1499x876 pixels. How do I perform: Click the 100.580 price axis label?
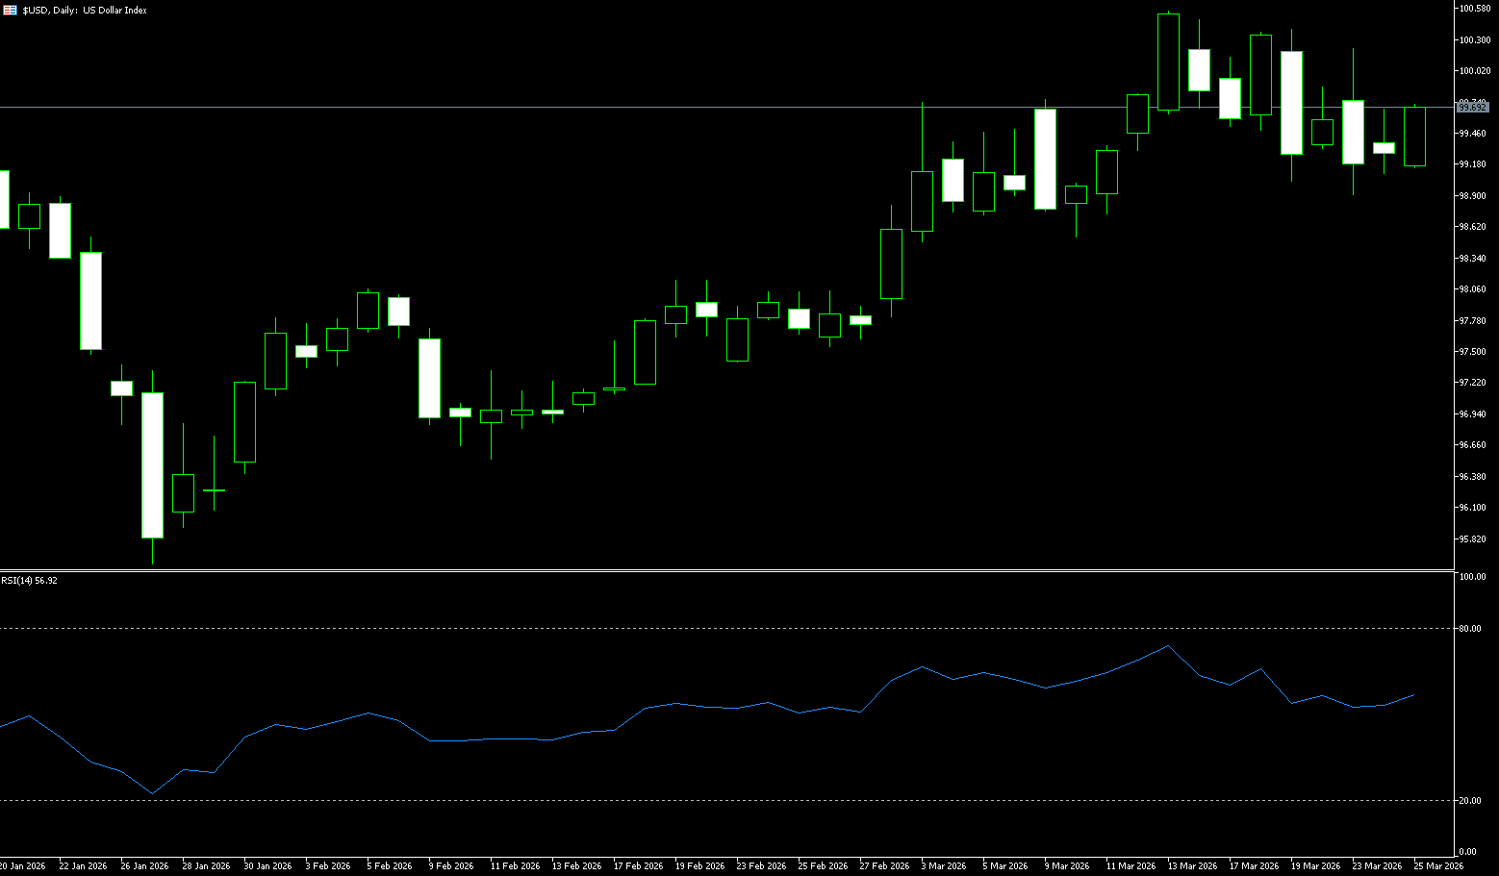[x=1474, y=9]
